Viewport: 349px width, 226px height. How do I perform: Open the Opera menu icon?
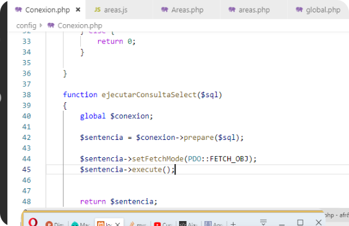click(33, 222)
